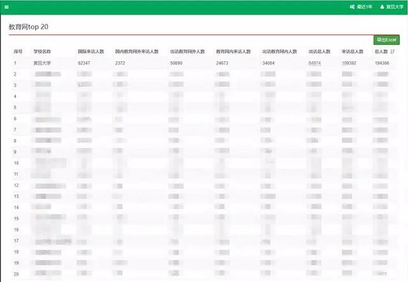Click the 109392 value in row 1

(x=349, y=63)
